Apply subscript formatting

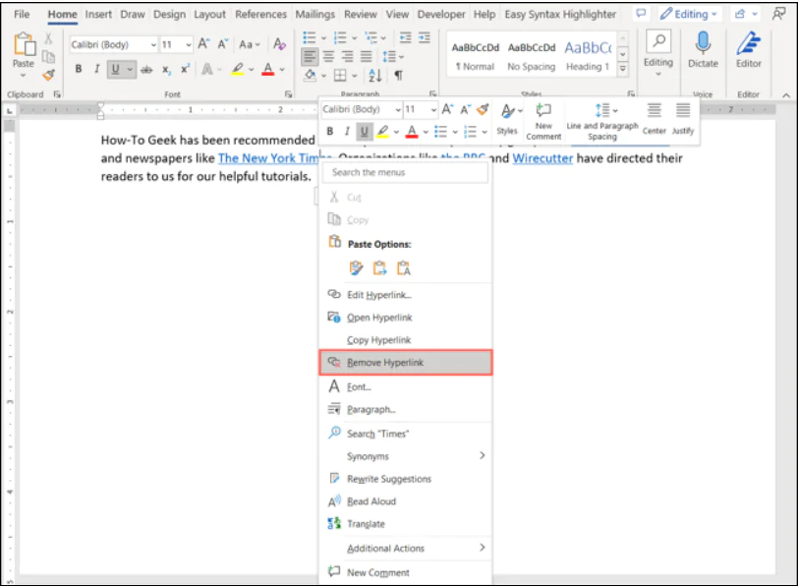coord(167,70)
